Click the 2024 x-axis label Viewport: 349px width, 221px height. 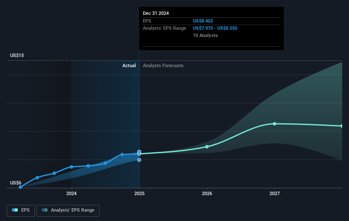coord(71,193)
